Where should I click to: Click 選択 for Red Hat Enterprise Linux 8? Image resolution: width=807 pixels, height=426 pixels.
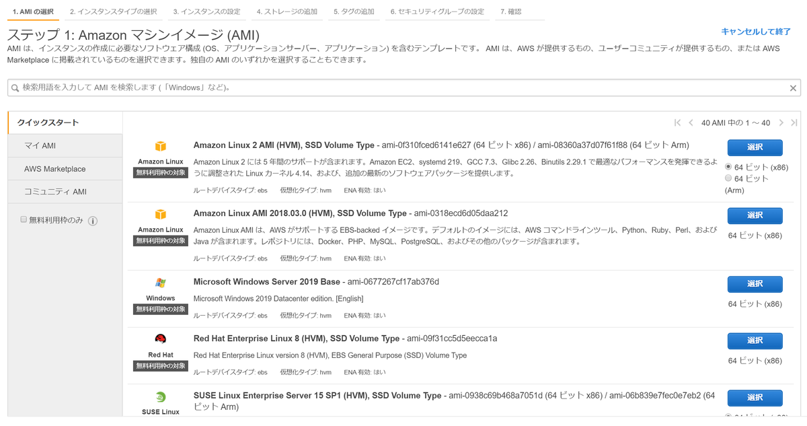755,341
